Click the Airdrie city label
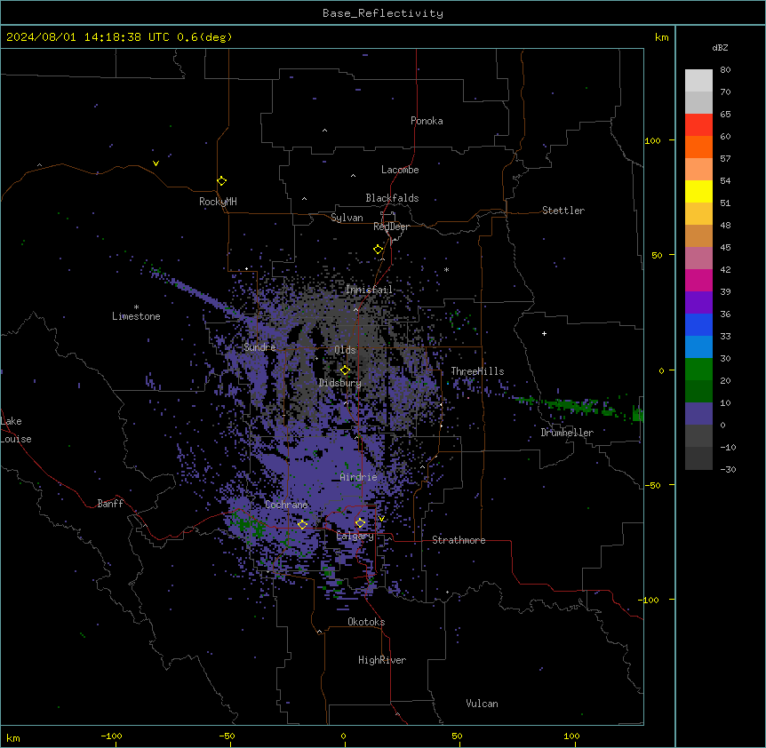Viewport: 766px width, 748px height. pyautogui.click(x=359, y=477)
